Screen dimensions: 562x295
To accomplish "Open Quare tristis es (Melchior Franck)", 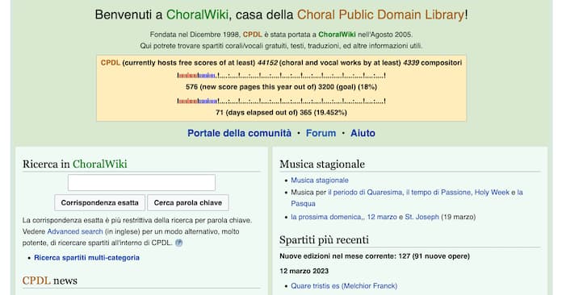I will 344,285.
